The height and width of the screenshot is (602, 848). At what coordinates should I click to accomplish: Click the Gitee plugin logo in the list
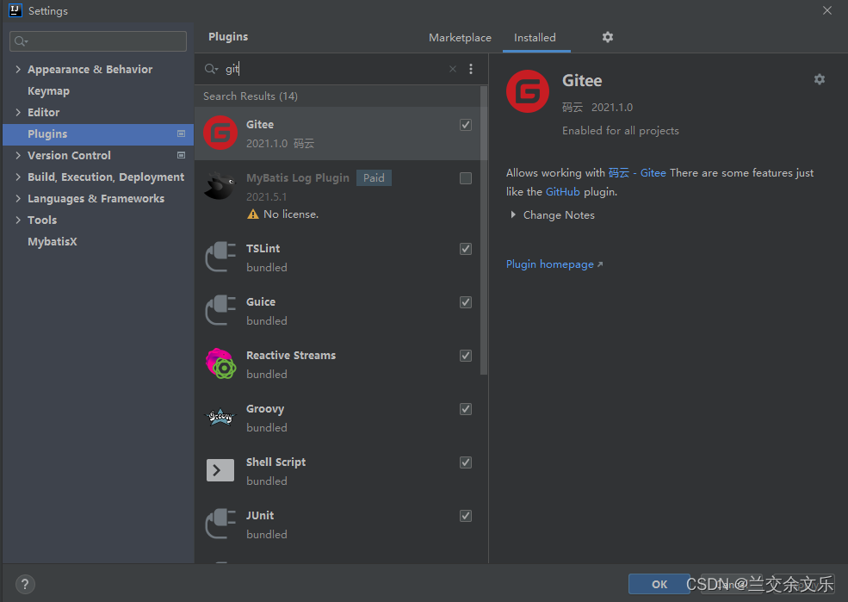click(220, 133)
